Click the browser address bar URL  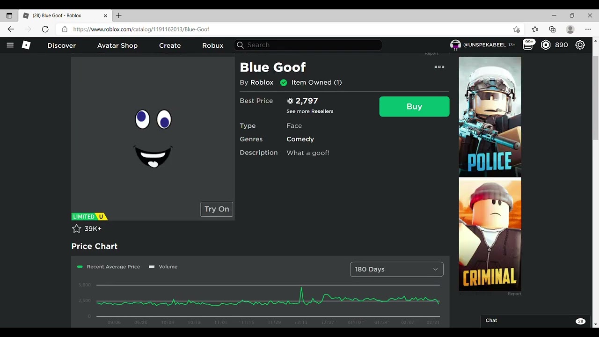coord(141,29)
